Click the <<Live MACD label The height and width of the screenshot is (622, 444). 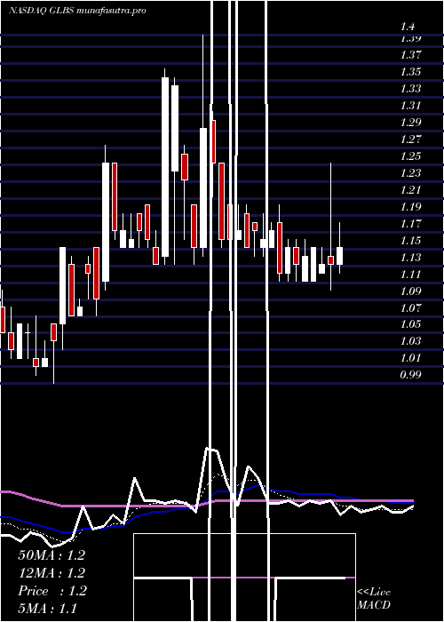[374, 599]
